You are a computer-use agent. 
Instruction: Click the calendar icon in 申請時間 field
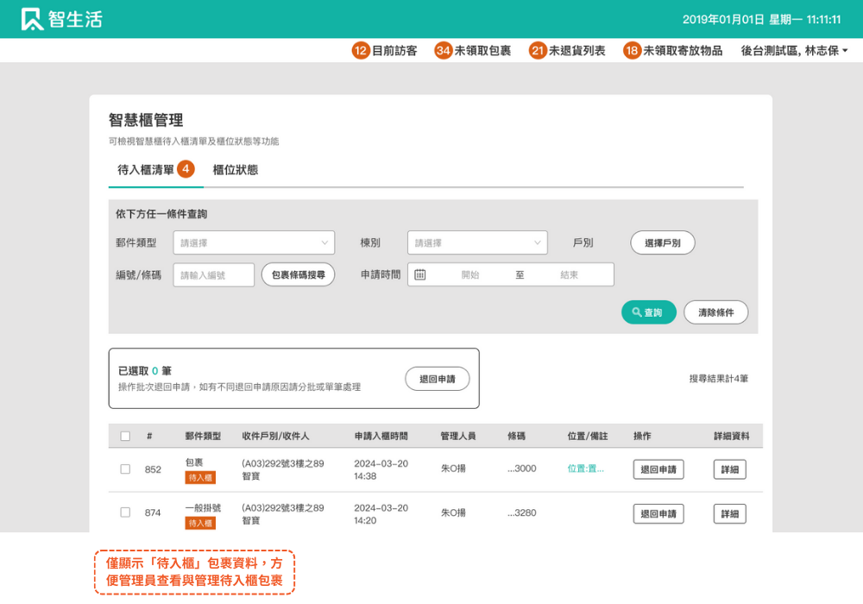[x=420, y=274]
